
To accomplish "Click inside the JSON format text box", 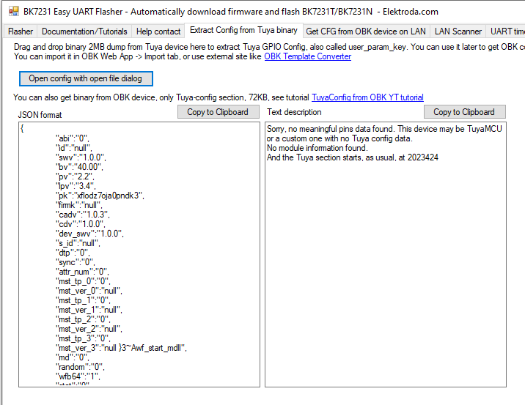I will tap(139, 255).
